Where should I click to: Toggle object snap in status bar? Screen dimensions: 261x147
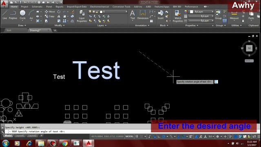(183, 136)
